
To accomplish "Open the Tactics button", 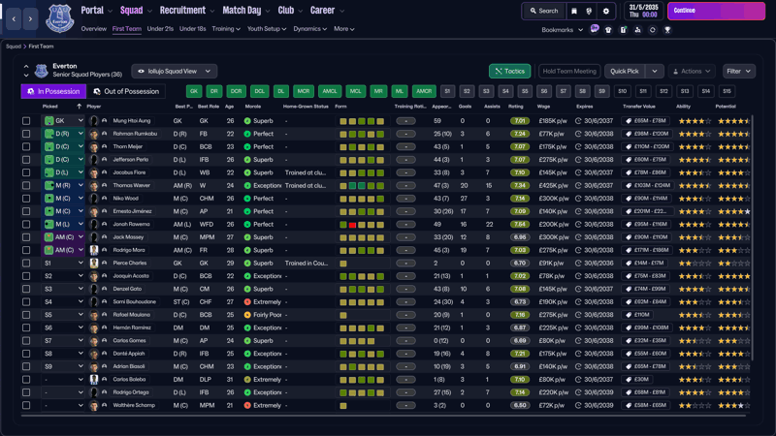I will coord(510,71).
